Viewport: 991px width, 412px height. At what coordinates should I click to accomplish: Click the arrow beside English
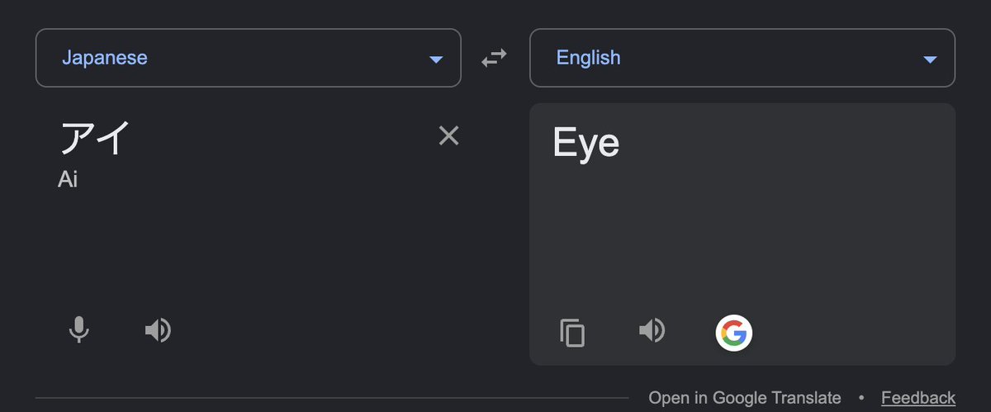coord(930,59)
